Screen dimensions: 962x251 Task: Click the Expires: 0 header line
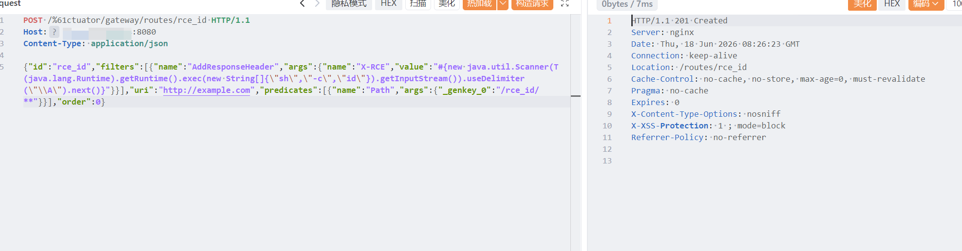click(655, 103)
